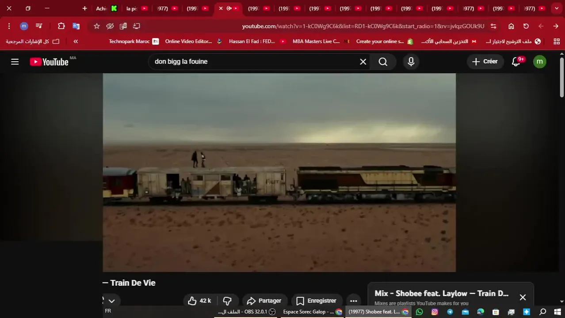This screenshot has height=318, width=565.
Task: Go to the YouTube home logo
Action: pyautogui.click(x=49, y=62)
